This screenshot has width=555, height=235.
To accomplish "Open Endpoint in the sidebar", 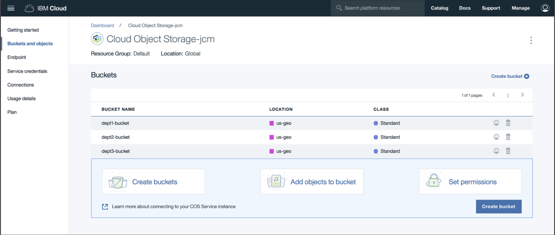I will 17,57.
